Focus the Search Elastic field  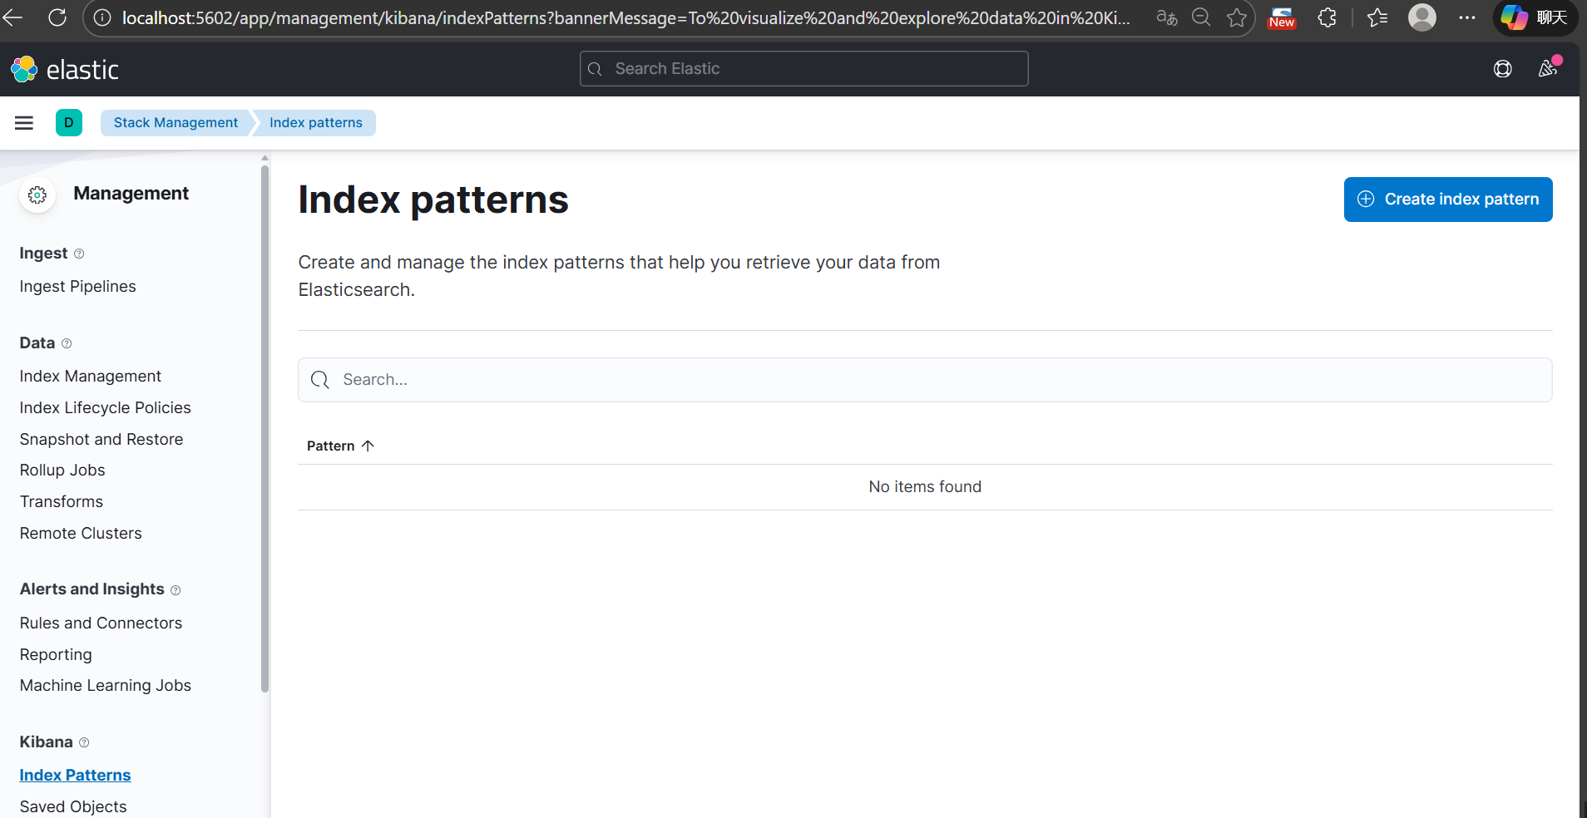[803, 69]
